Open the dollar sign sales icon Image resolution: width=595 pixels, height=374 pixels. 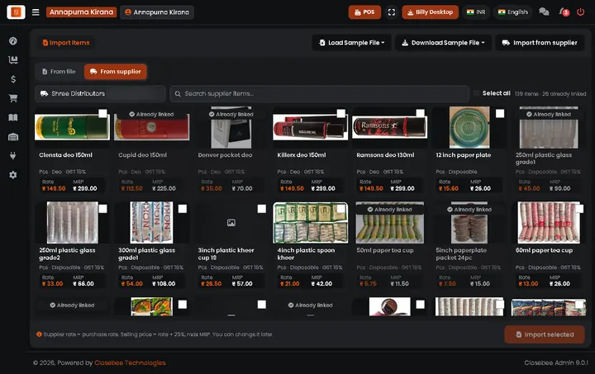pos(13,79)
